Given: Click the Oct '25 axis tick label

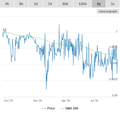Looking at the screenshot, I should [9, 101].
